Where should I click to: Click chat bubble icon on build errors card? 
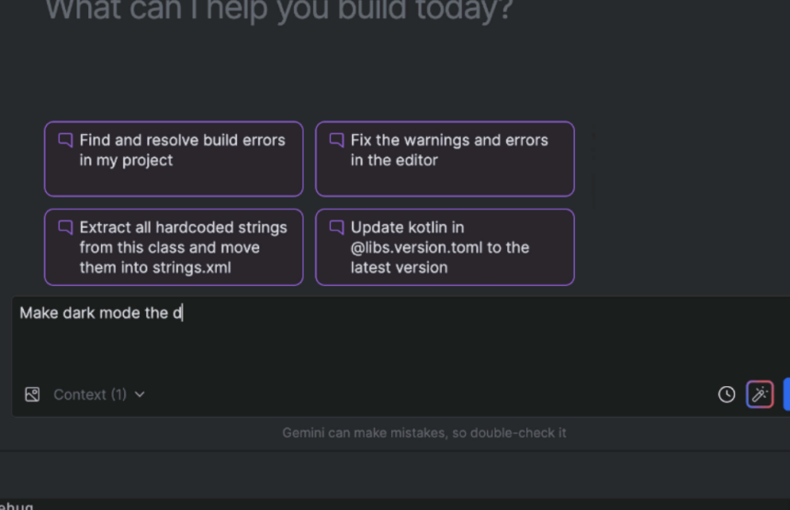pos(65,140)
